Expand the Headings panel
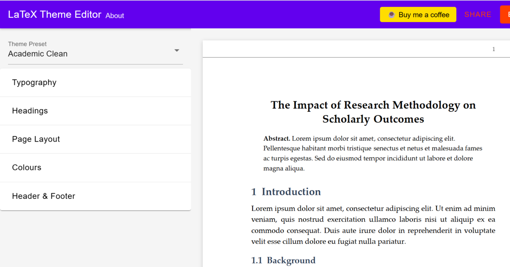Viewport: 510px width, 267px height. 95,111
